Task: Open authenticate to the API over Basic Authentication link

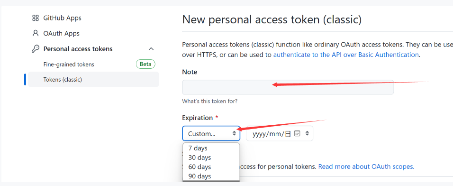Action: coord(346,55)
